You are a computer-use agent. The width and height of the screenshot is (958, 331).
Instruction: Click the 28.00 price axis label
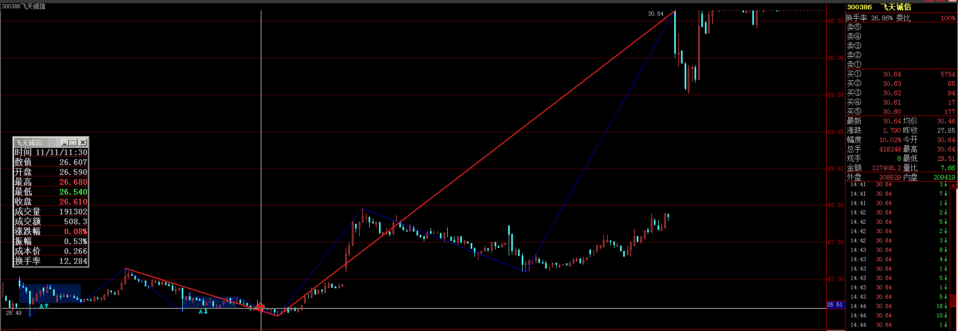tap(836, 205)
